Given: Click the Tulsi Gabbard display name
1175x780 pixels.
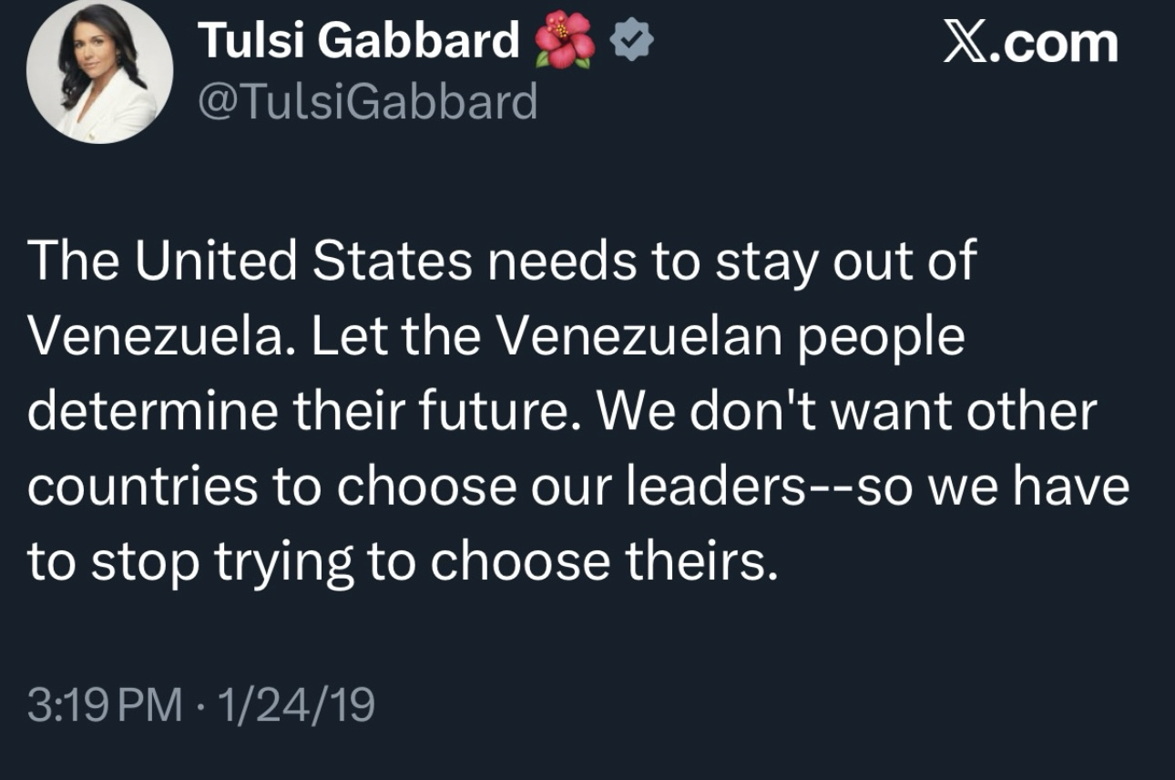Looking at the screenshot, I should [358, 41].
